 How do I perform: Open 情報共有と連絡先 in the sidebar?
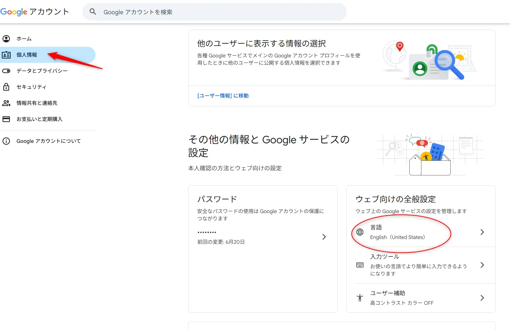[48, 103]
